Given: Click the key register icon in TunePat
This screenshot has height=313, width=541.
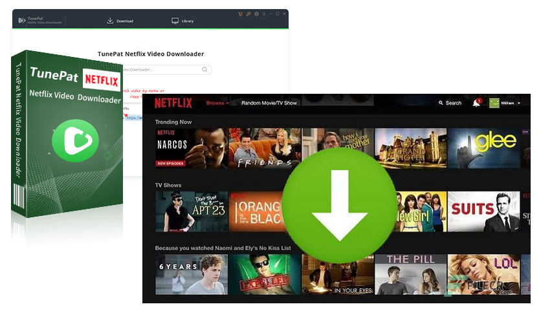Looking at the screenshot, I should point(248,14).
